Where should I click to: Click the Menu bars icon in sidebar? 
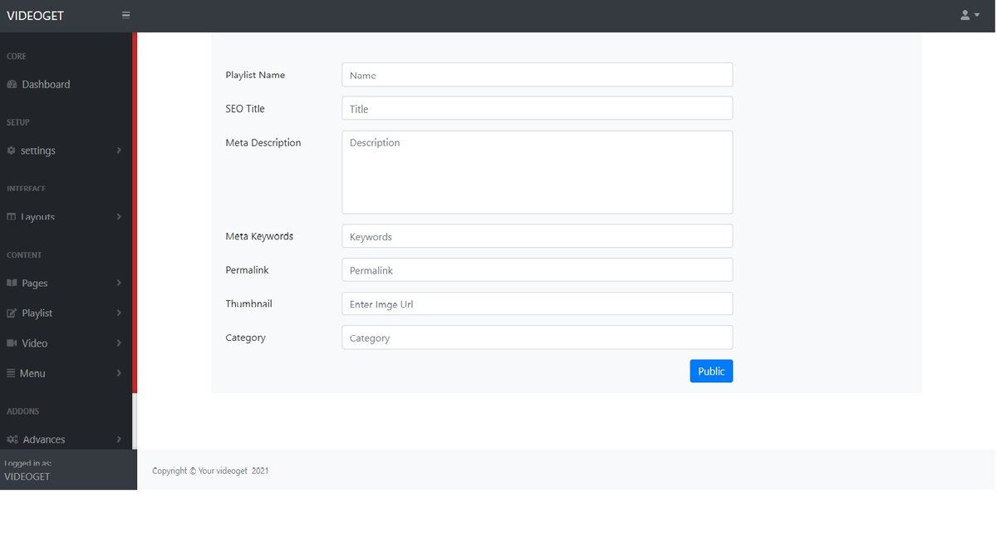pos(11,373)
